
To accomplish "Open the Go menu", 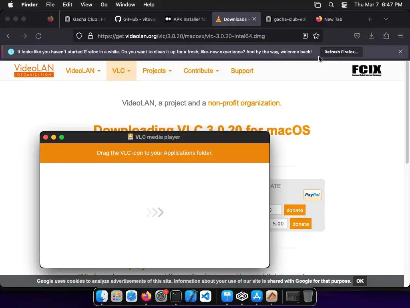I will point(104,5).
